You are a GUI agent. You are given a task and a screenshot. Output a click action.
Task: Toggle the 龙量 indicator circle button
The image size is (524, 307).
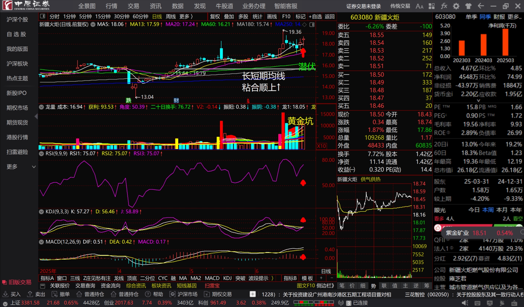[x=41, y=107]
